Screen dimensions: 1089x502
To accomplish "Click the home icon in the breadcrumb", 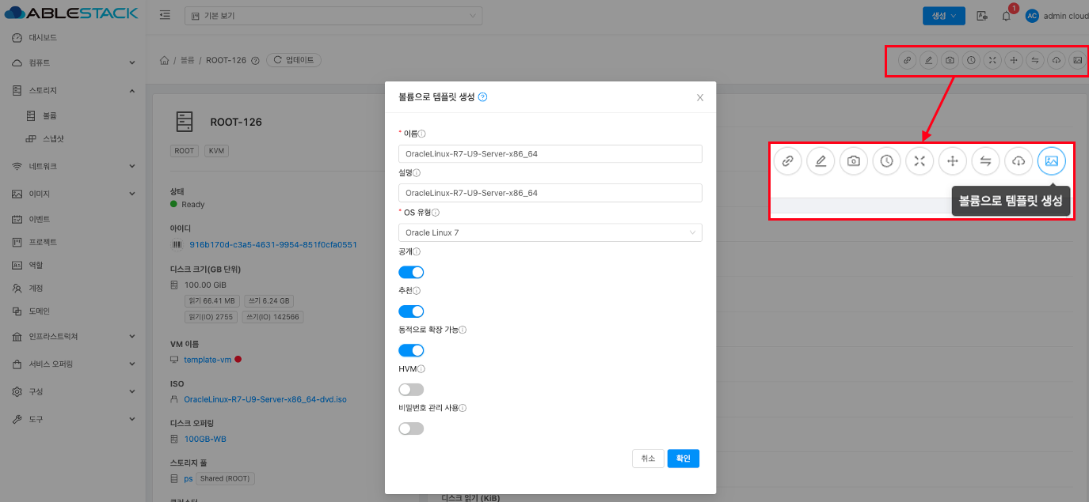I will tap(165, 60).
